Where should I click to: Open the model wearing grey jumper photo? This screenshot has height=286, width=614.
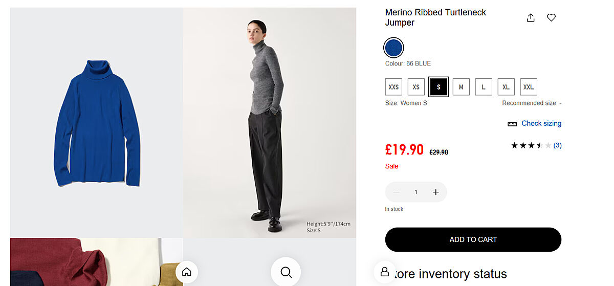click(270, 123)
